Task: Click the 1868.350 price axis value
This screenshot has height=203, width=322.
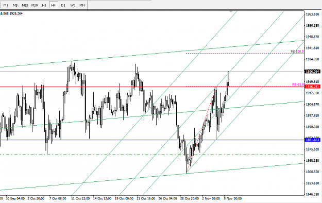Action: pos(312,160)
